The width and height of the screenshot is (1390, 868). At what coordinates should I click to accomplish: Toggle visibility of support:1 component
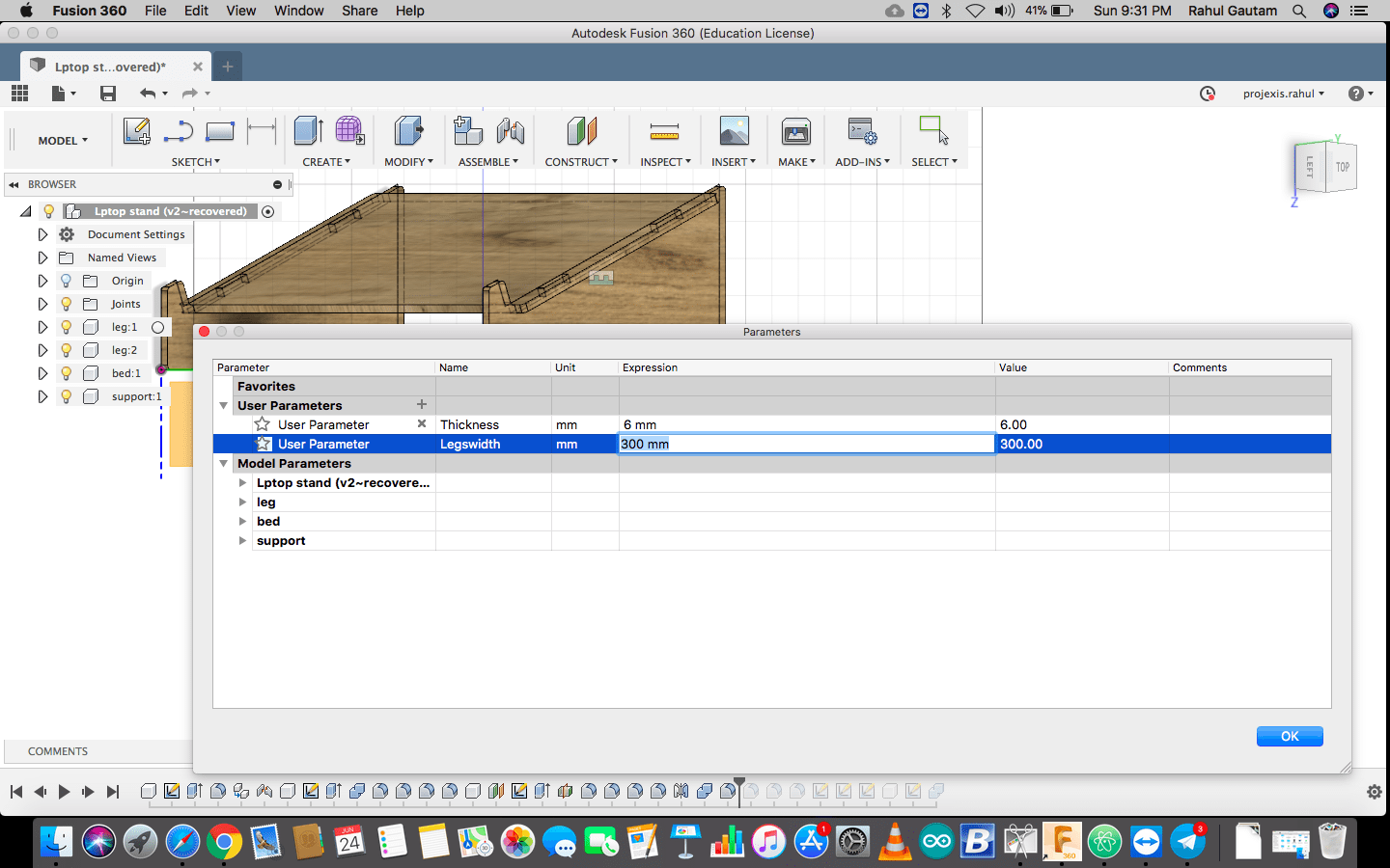66,396
